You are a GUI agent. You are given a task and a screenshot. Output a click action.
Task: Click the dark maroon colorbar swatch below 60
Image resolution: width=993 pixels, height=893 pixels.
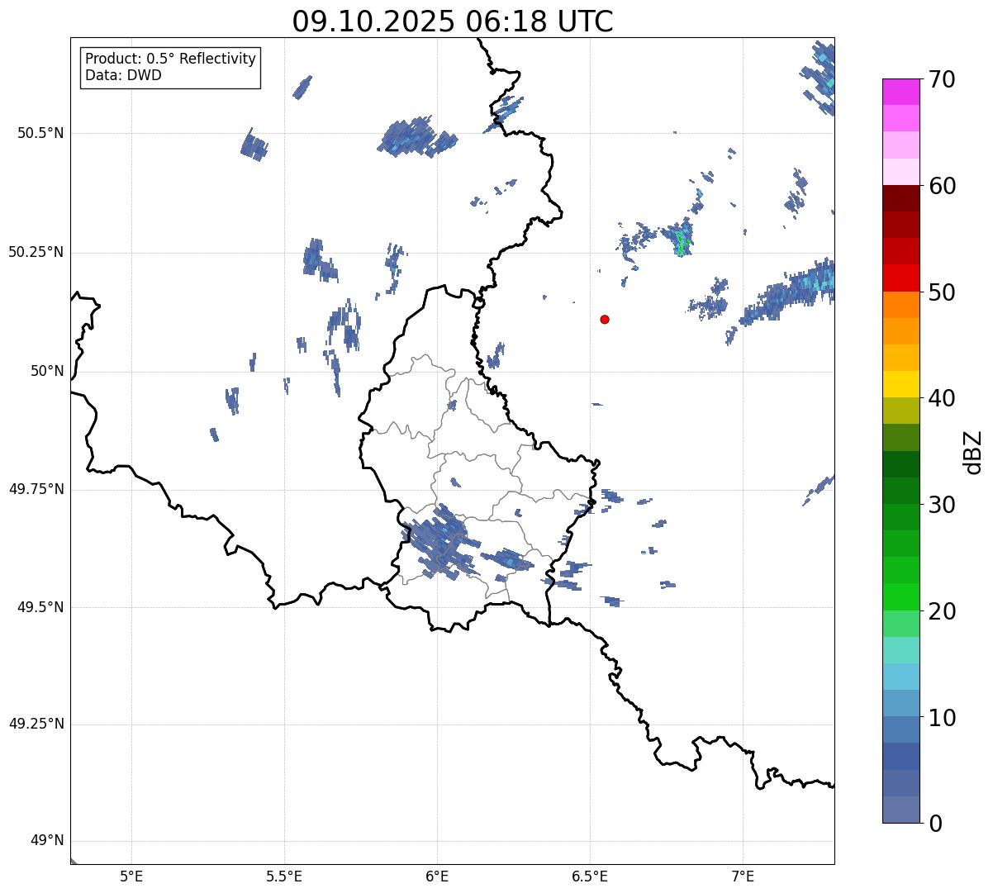900,198
